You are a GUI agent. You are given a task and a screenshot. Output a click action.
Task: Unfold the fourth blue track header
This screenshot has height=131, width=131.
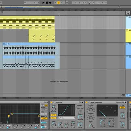(x=127, y=57)
